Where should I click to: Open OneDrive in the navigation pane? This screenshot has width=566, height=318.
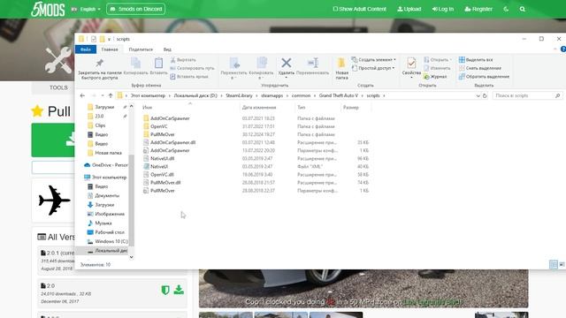tap(106, 165)
